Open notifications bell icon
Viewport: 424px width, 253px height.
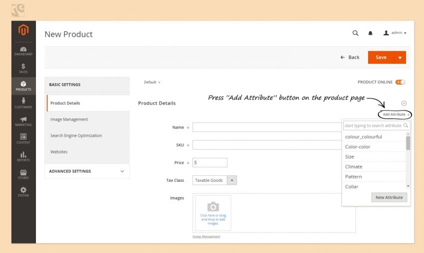point(370,33)
